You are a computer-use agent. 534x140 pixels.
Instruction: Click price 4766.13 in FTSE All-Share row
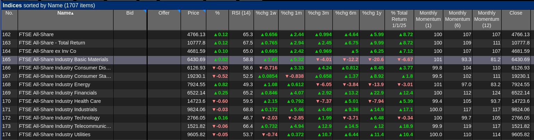coord(196,34)
